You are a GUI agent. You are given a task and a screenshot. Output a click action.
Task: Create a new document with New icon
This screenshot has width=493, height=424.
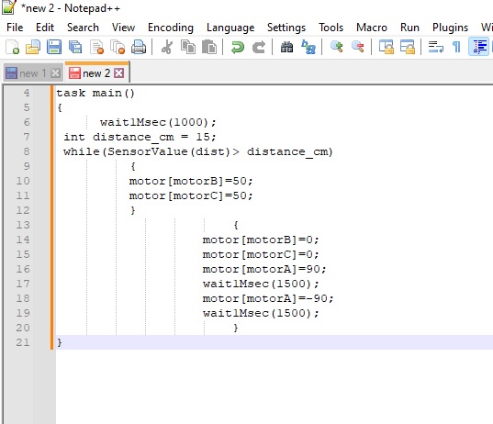click(x=13, y=47)
